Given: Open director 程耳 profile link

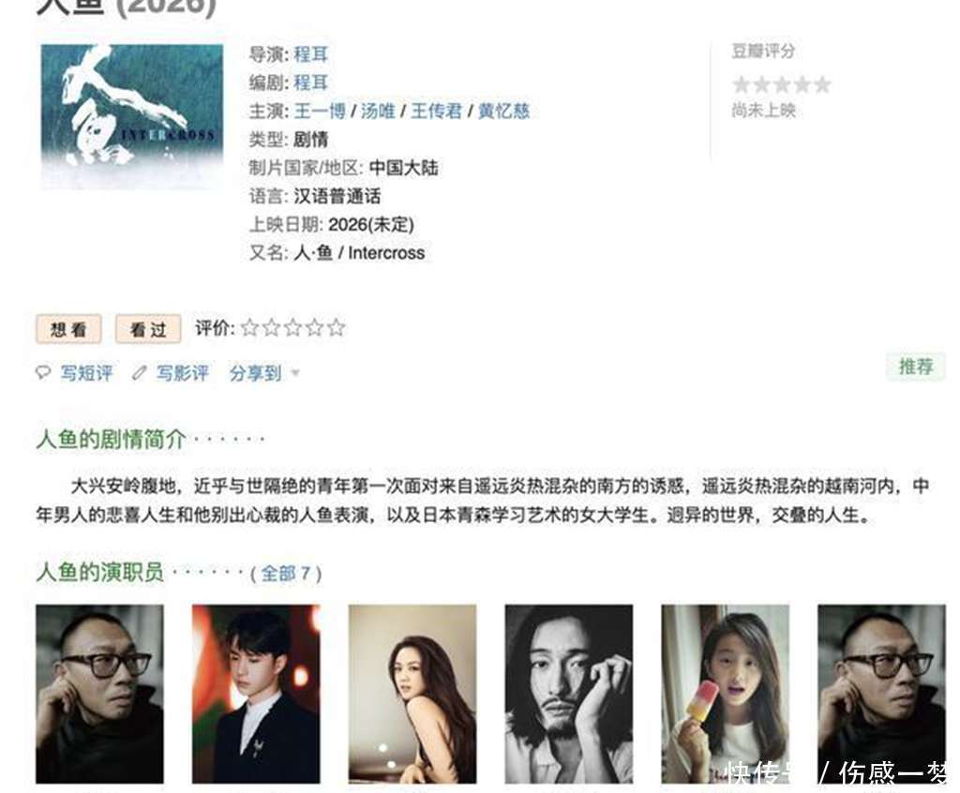Looking at the screenshot, I should point(311,54).
